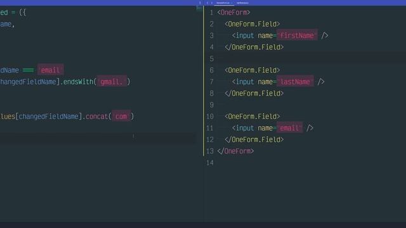Click the input tag name on line 7

tap(245, 82)
